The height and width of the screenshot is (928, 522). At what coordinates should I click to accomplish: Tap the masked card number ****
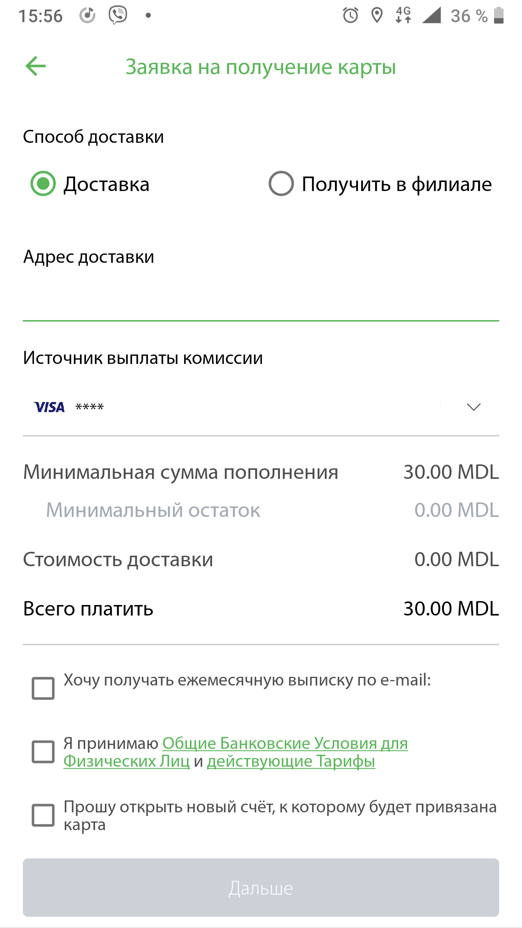point(90,407)
